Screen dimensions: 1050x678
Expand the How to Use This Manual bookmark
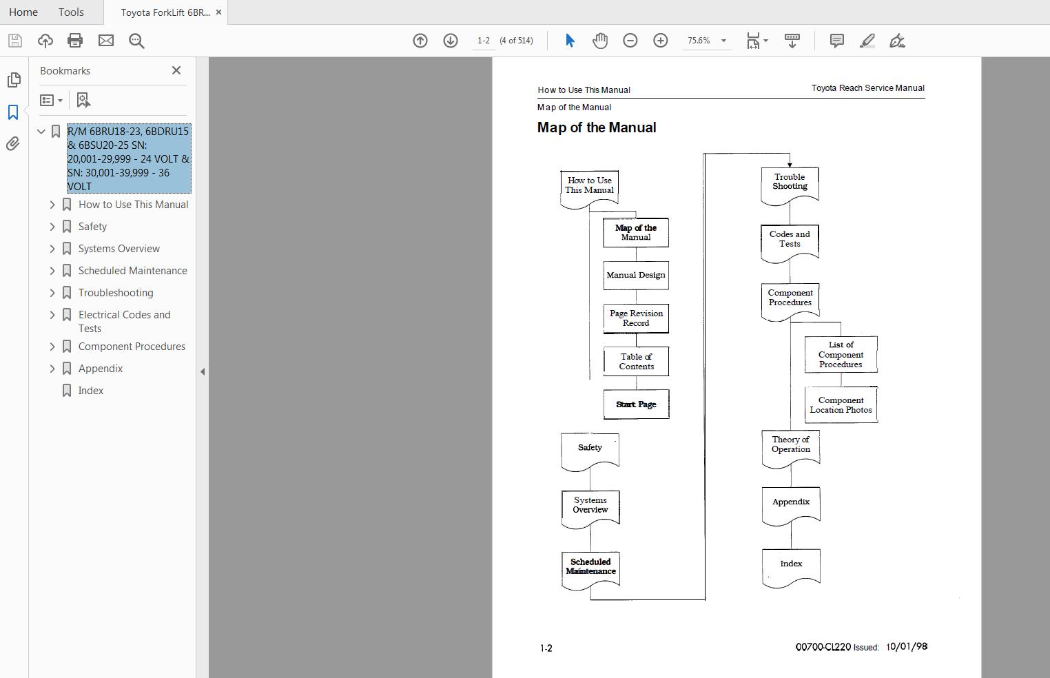coord(52,205)
